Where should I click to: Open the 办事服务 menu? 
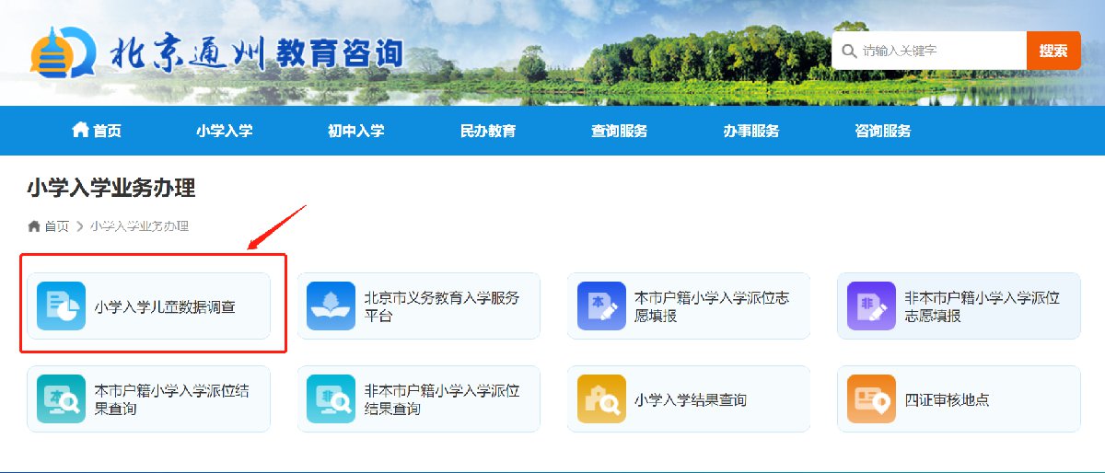click(x=751, y=131)
